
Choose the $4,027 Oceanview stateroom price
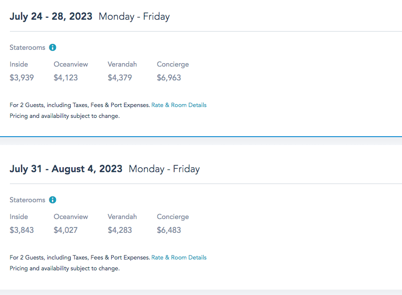tap(66, 230)
